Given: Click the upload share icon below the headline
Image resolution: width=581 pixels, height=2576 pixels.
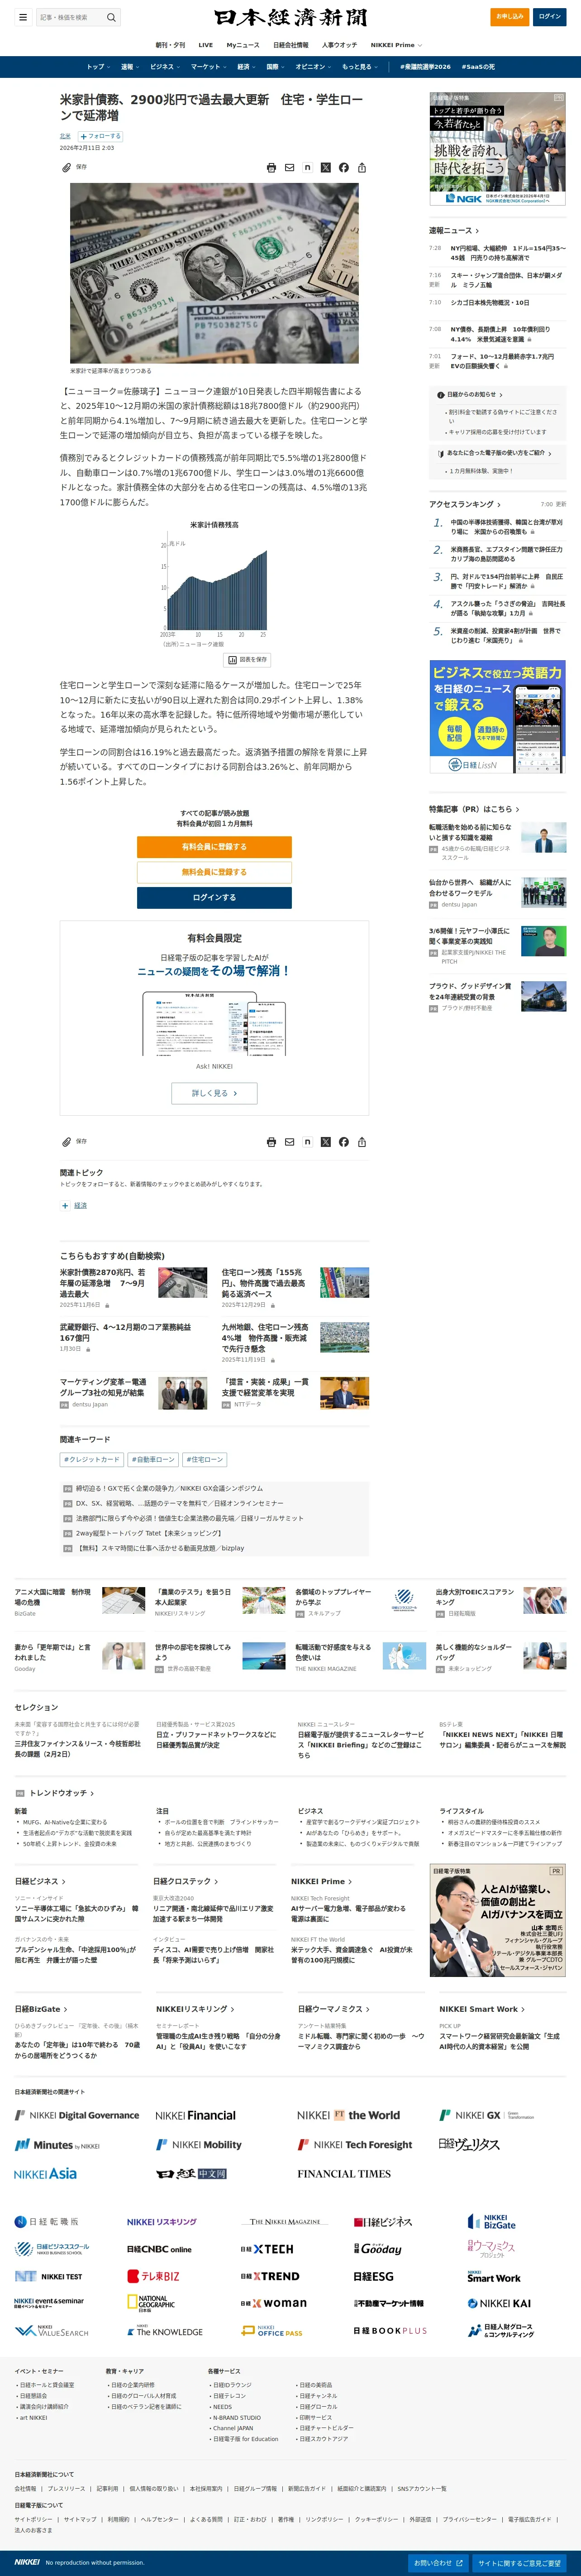Looking at the screenshot, I should [361, 168].
